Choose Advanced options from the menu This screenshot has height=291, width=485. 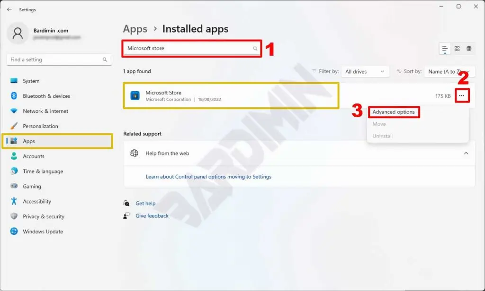tap(394, 112)
